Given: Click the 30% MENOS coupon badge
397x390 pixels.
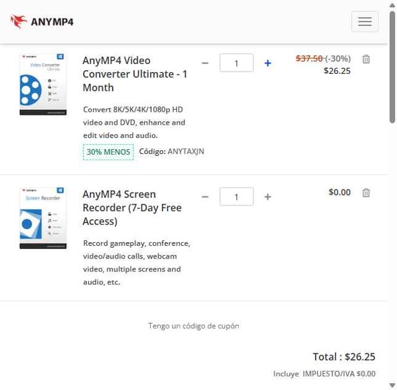Looking at the screenshot, I should pos(108,152).
